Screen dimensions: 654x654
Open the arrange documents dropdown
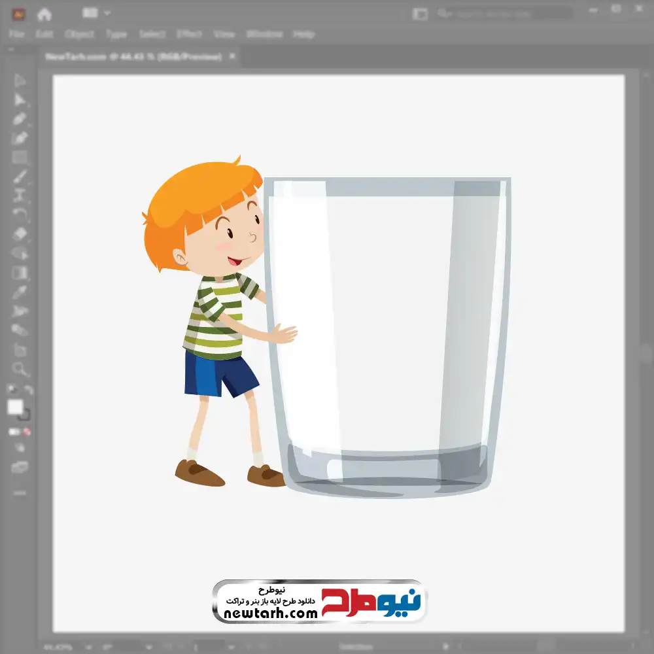click(x=96, y=13)
